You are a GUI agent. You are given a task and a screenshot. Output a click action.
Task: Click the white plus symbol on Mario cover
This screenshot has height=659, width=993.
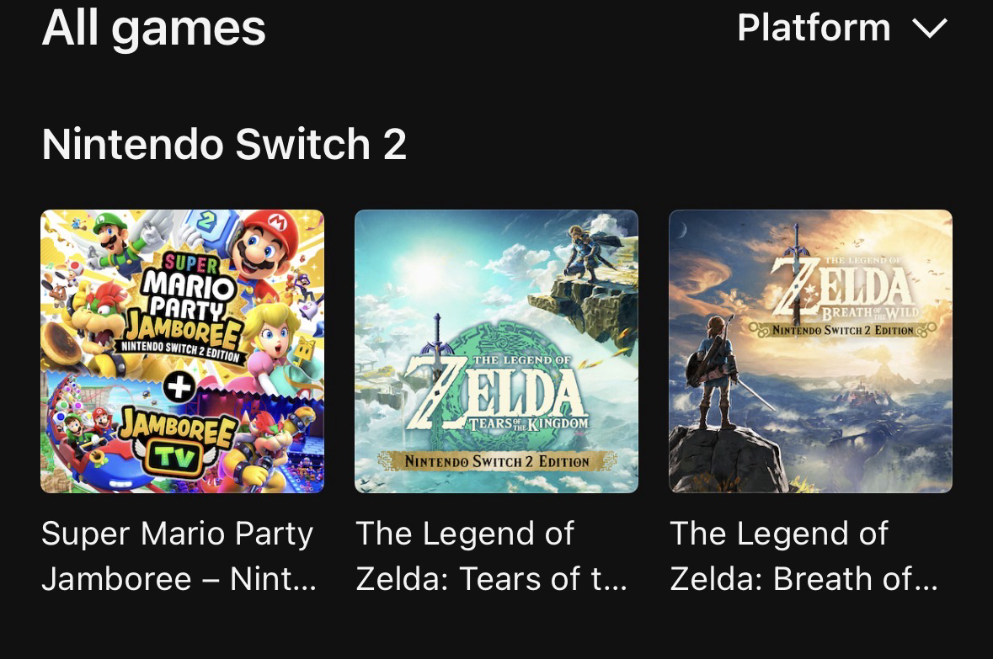(181, 386)
